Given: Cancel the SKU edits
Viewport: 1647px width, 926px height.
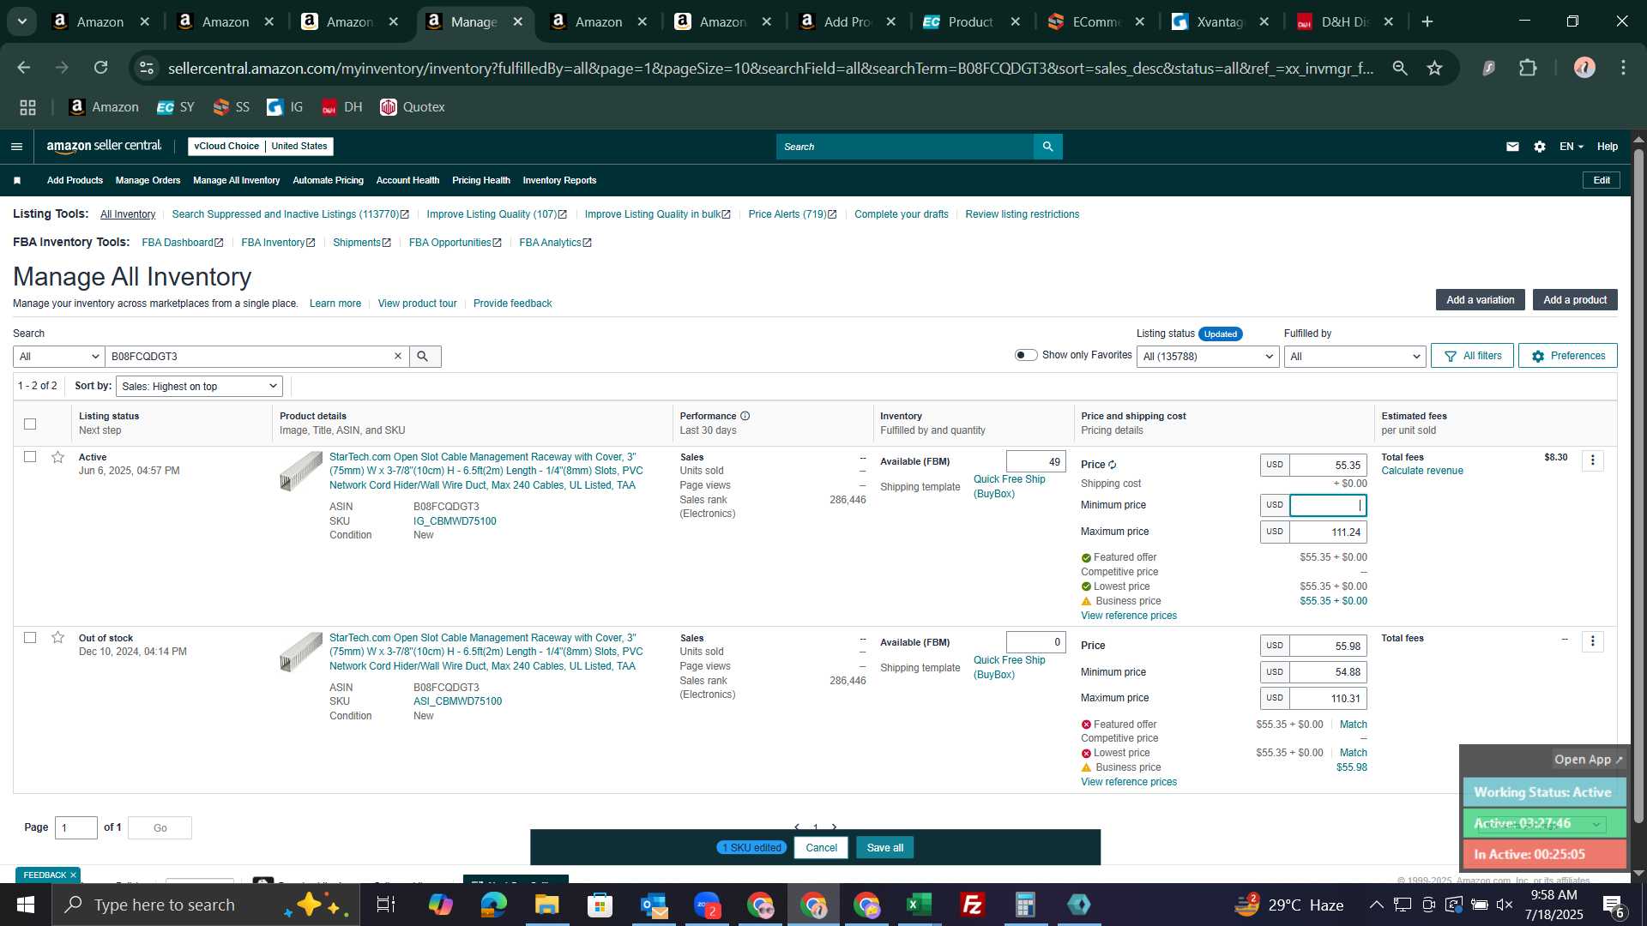Looking at the screenshot, I should click(x=821, y=848).
